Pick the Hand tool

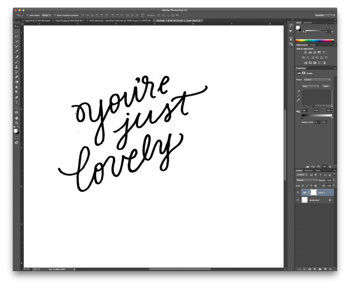click(17, 118)
